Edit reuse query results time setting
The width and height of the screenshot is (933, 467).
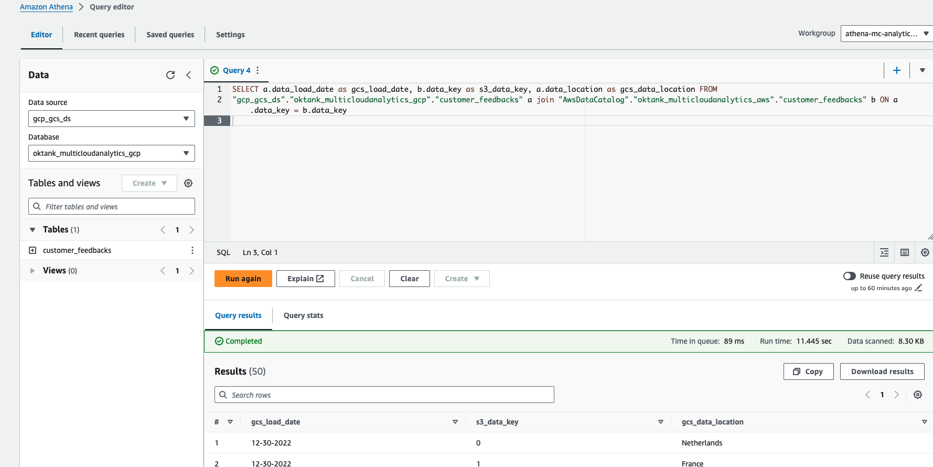(x=918, y=288)
